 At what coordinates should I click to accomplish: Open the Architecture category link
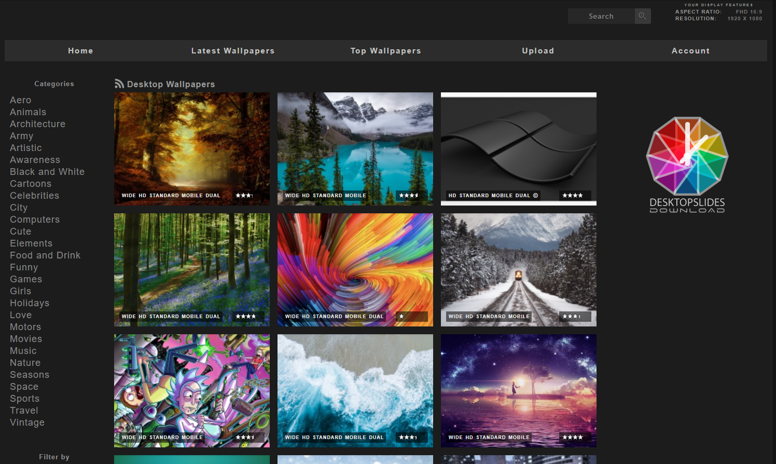(x=37, y=124)
